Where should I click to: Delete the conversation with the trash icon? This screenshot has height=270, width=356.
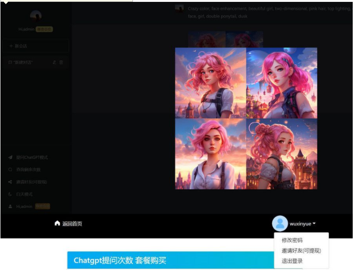61,62
